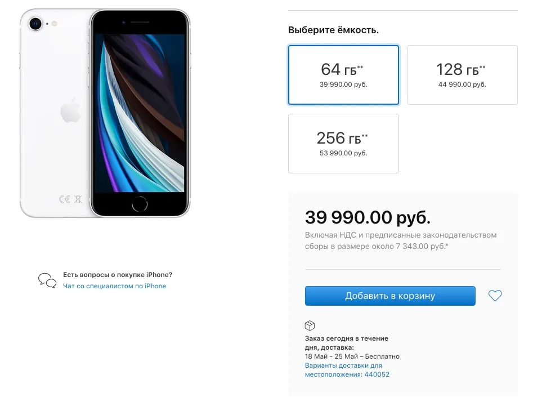The height and width of the screenshot is (415, 551).
Task: Click "Есть вопросы о покупке iPhone?" text
Action: pos(118,275)
